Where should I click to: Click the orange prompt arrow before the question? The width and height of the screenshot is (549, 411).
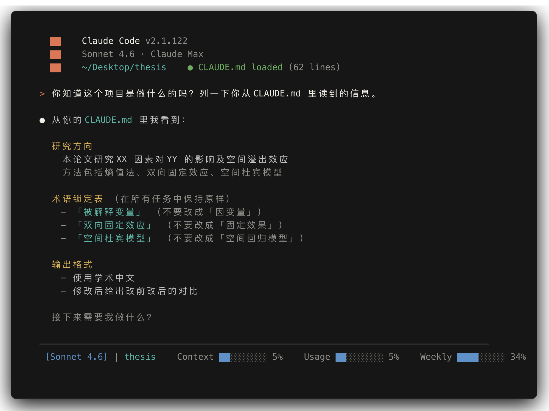tap(42, 94)
